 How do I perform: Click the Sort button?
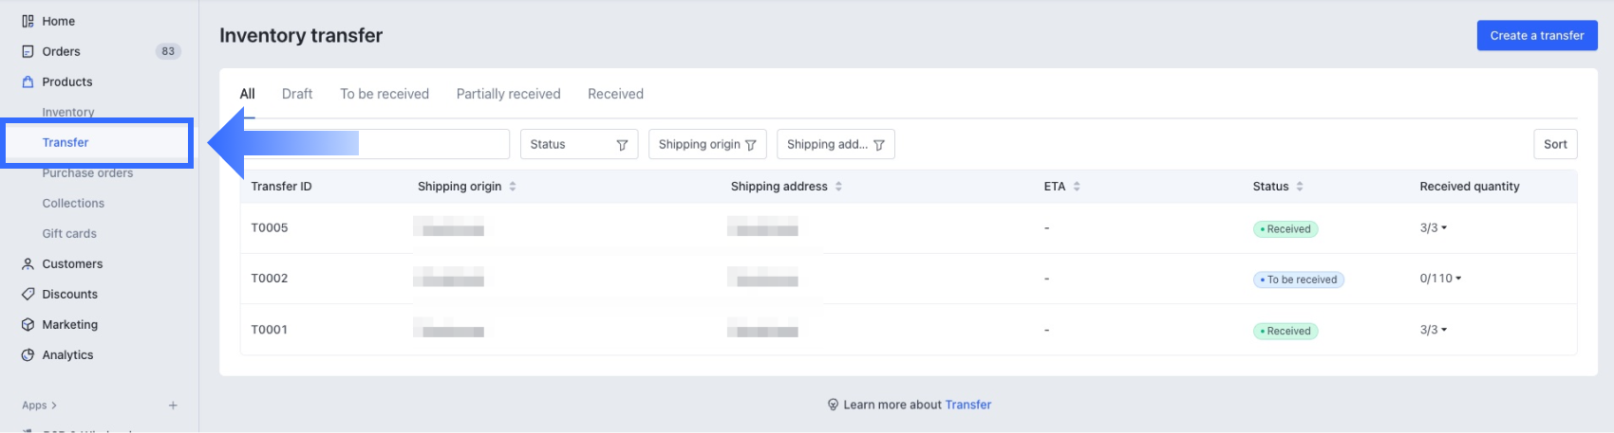(x=1554, y=144)
